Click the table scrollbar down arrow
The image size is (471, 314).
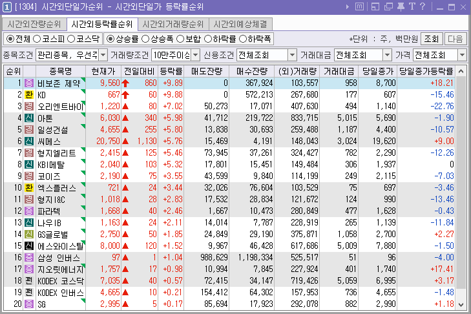(461, 305)
